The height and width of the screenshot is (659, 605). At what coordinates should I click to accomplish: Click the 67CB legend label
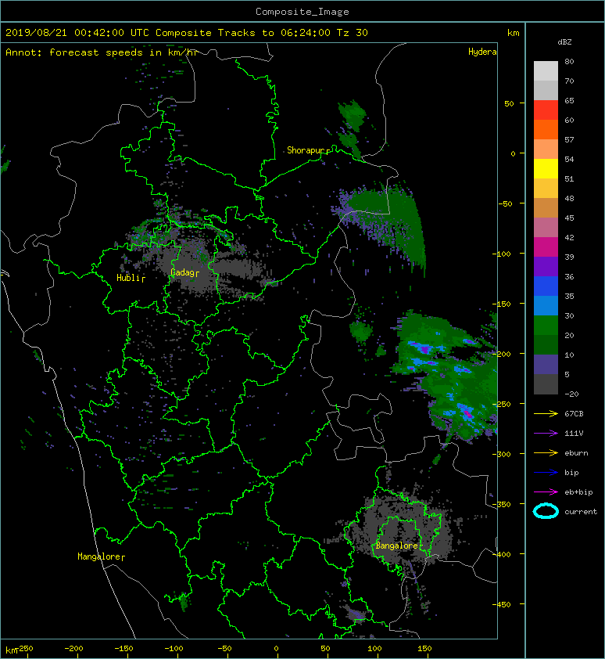click(574, 414)
